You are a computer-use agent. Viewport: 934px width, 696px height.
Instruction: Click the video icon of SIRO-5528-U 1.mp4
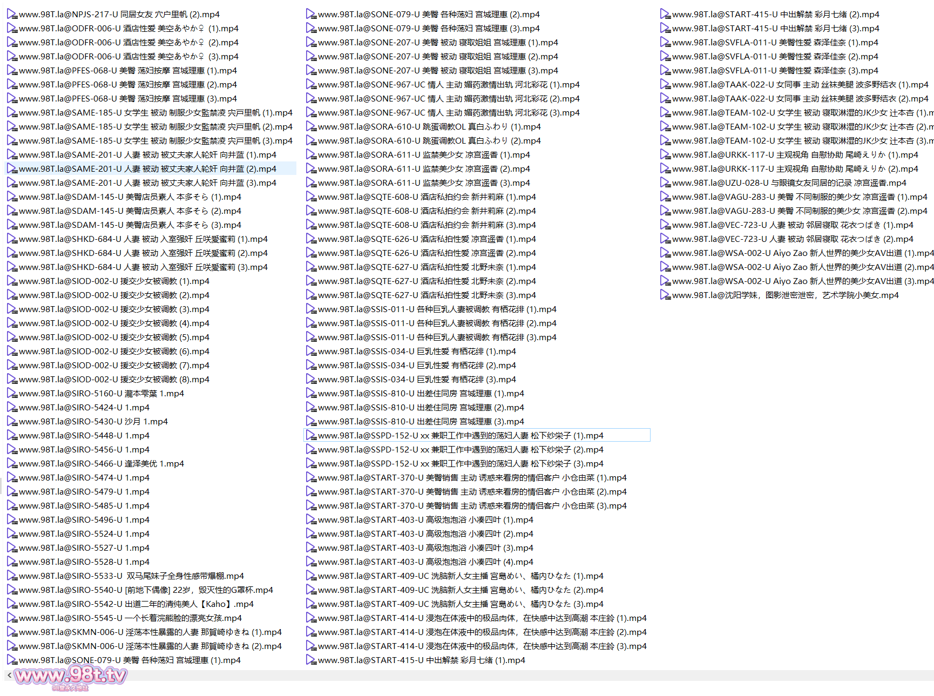[x=12, y=562]
